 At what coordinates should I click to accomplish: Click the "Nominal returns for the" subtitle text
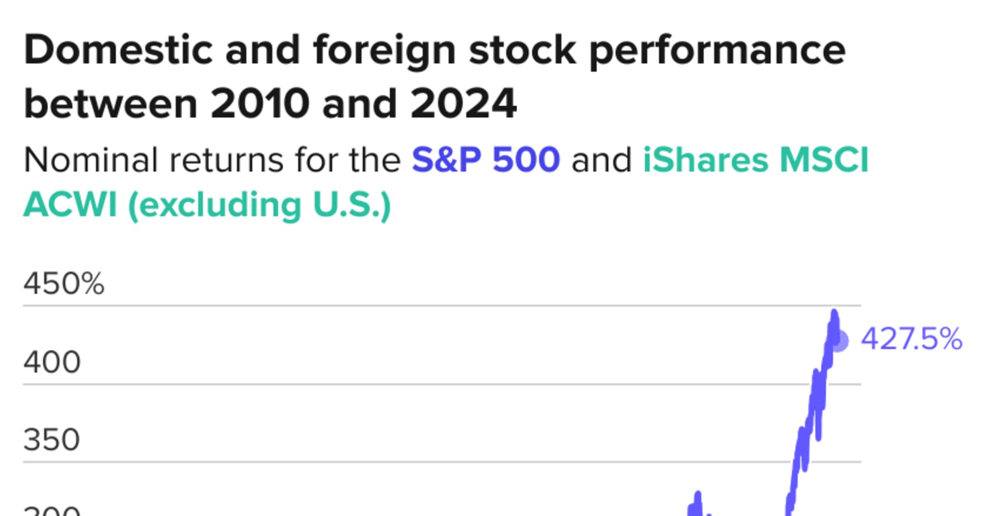click(212, 159)
